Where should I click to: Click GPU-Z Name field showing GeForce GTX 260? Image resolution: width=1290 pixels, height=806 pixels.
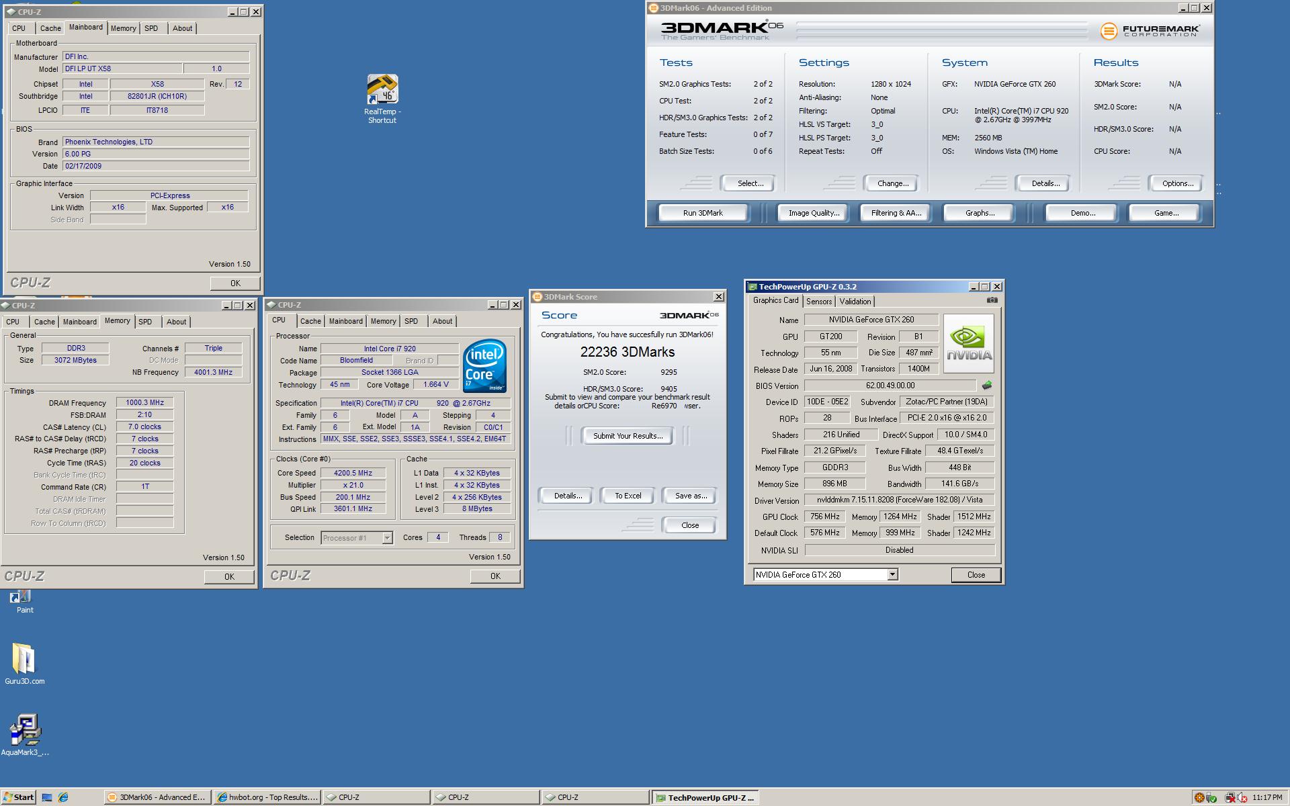(871, 320)
